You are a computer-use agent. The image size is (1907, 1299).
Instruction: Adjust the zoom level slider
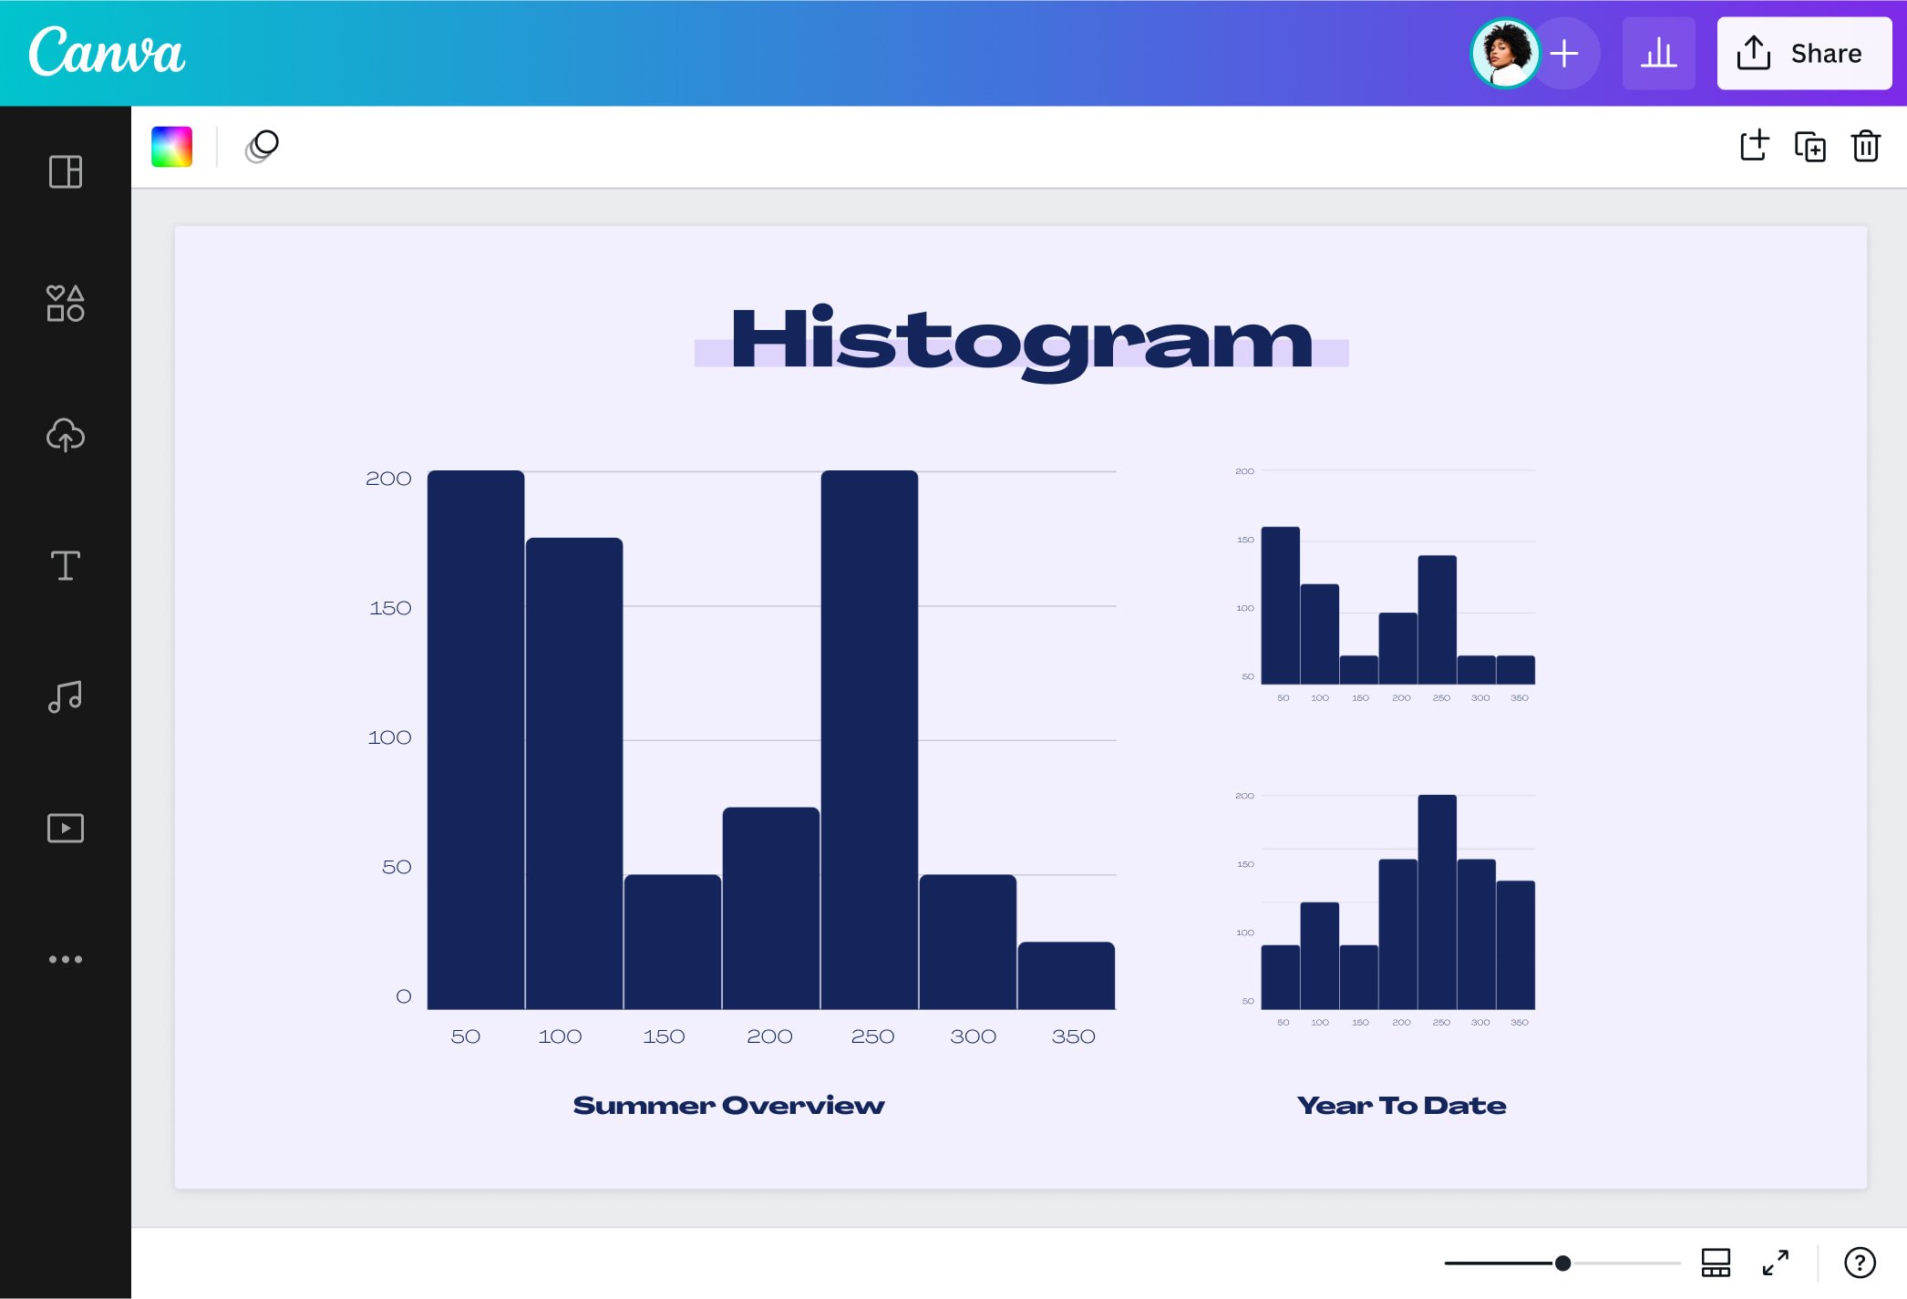coord(1562,1263)
